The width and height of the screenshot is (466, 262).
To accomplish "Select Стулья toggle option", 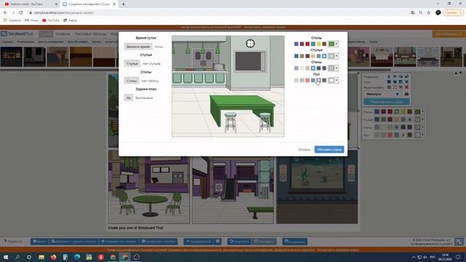I will tap(132, 63).
